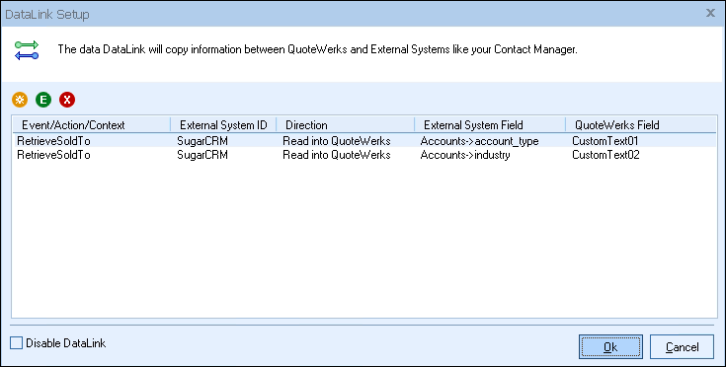Click the Cancel button
This screenshot has width=726, height=367.
(682, 346)
